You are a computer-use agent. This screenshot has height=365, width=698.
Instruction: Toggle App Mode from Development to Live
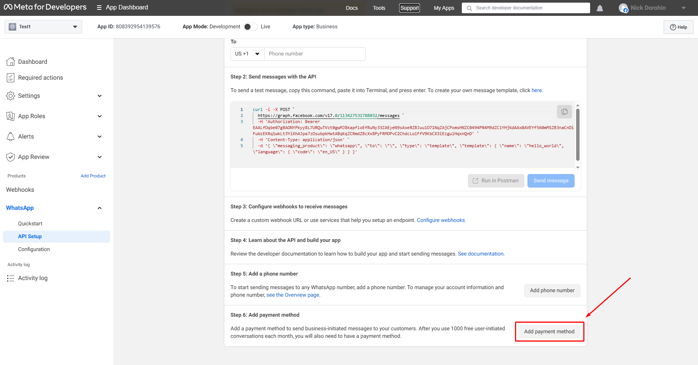250,27
